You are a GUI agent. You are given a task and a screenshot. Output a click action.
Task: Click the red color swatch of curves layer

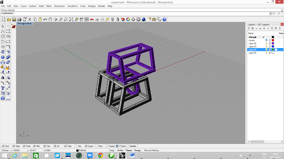click(273, 40)
